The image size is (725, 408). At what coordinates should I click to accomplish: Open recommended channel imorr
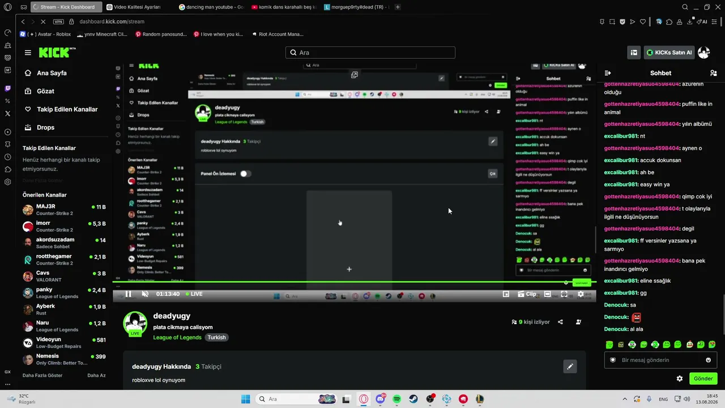pos(64,227)
